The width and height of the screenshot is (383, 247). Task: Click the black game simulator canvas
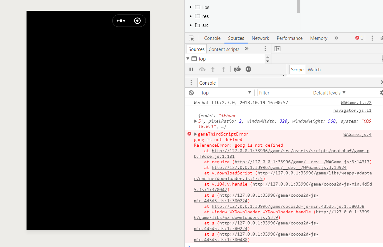coord(88,120)
